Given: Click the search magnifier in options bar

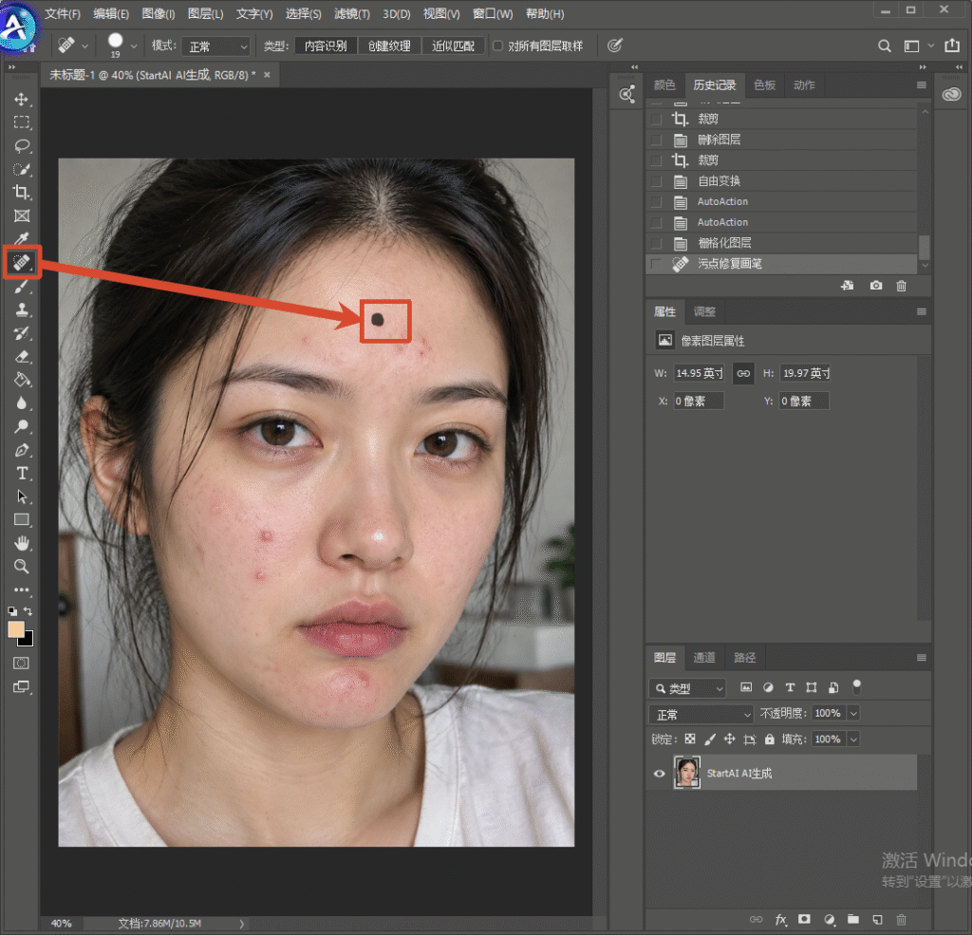Looking at the screenshot, I should pos(885,46).
